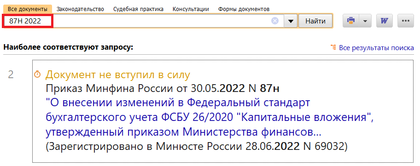420x166 pixels.
Task: Click the Документ не вступил в силу status text
Action: (x=117, y=75)
